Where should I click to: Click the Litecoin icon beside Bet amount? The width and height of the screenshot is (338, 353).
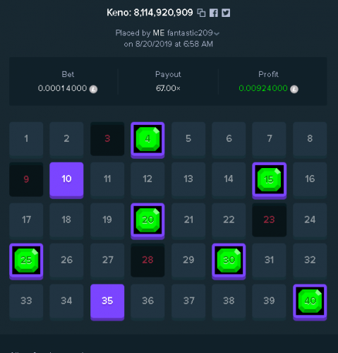pos(93,89)
